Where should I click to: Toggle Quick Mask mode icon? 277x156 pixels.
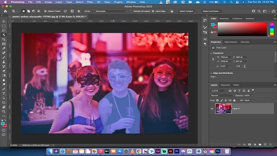[4, 130]
